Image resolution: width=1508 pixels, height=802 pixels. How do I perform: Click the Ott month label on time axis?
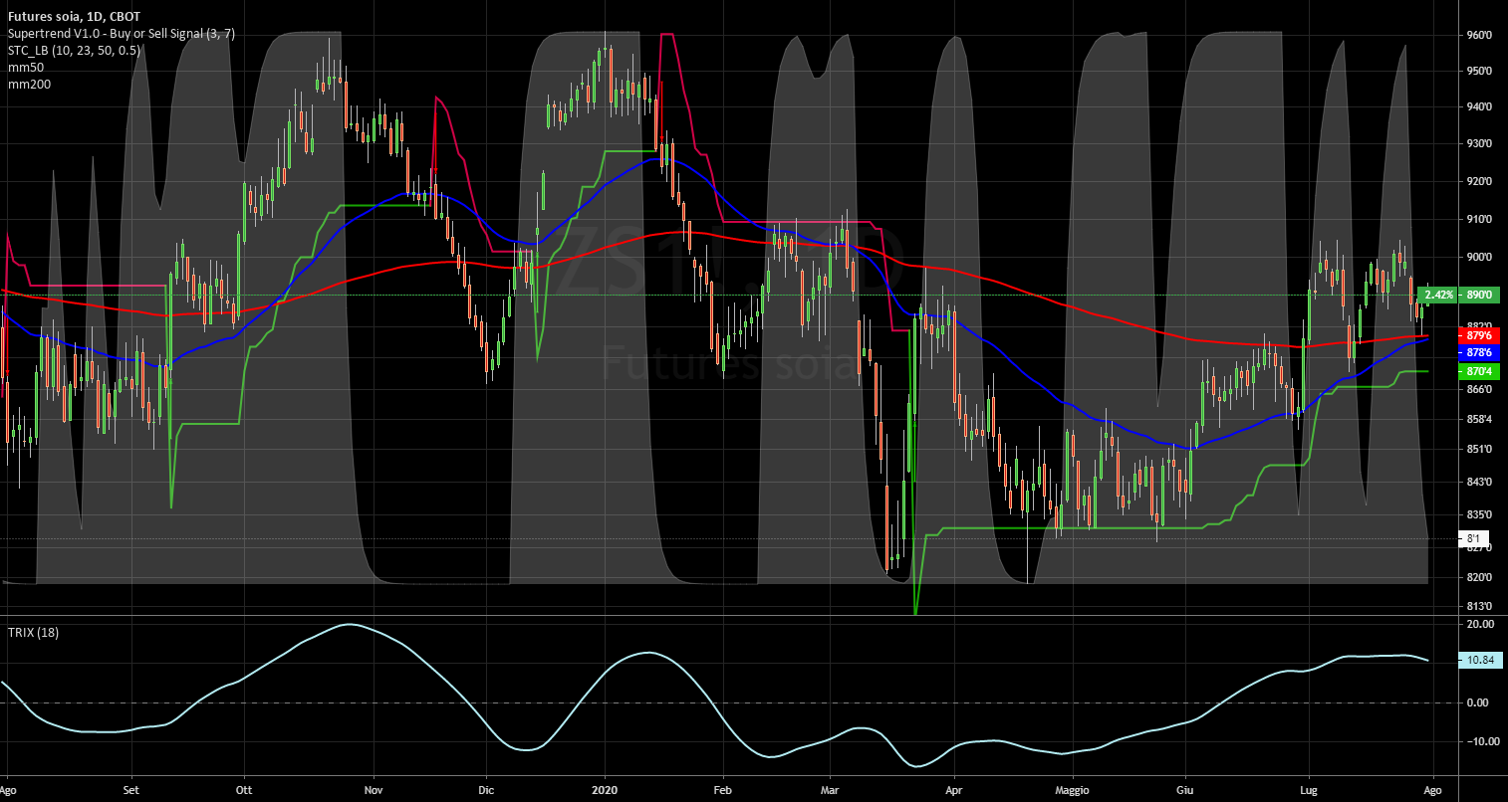coord(242,788)
